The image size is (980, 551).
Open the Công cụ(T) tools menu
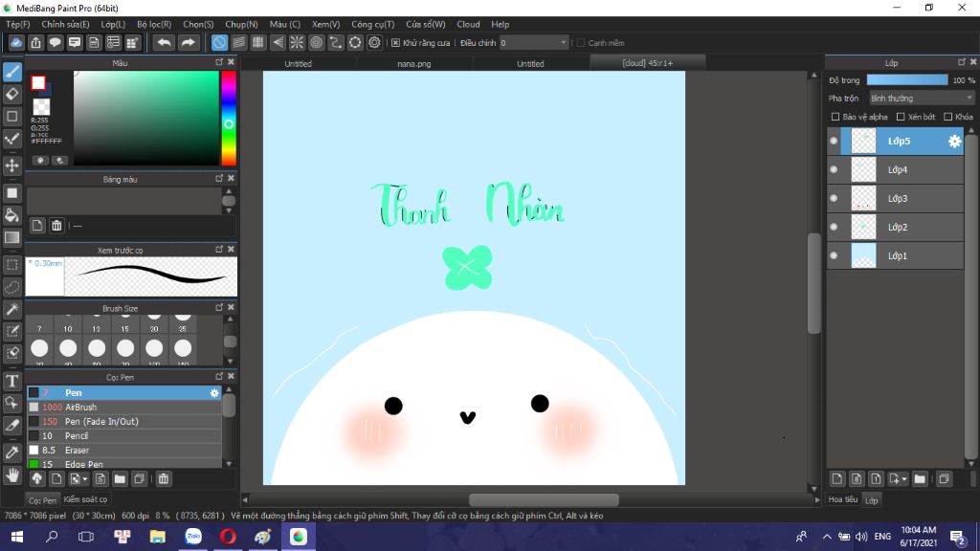(x=372, y=24)
